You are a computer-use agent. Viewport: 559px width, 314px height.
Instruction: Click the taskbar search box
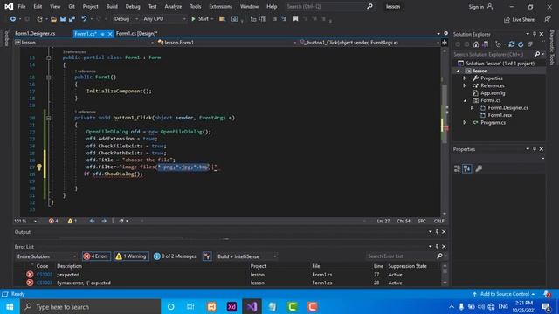[x=91, y=306]
